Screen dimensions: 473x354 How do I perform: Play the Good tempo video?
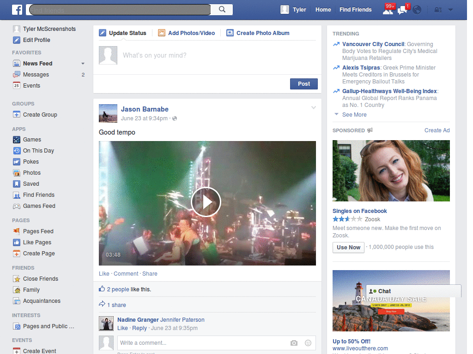click(x=206, y=202)
